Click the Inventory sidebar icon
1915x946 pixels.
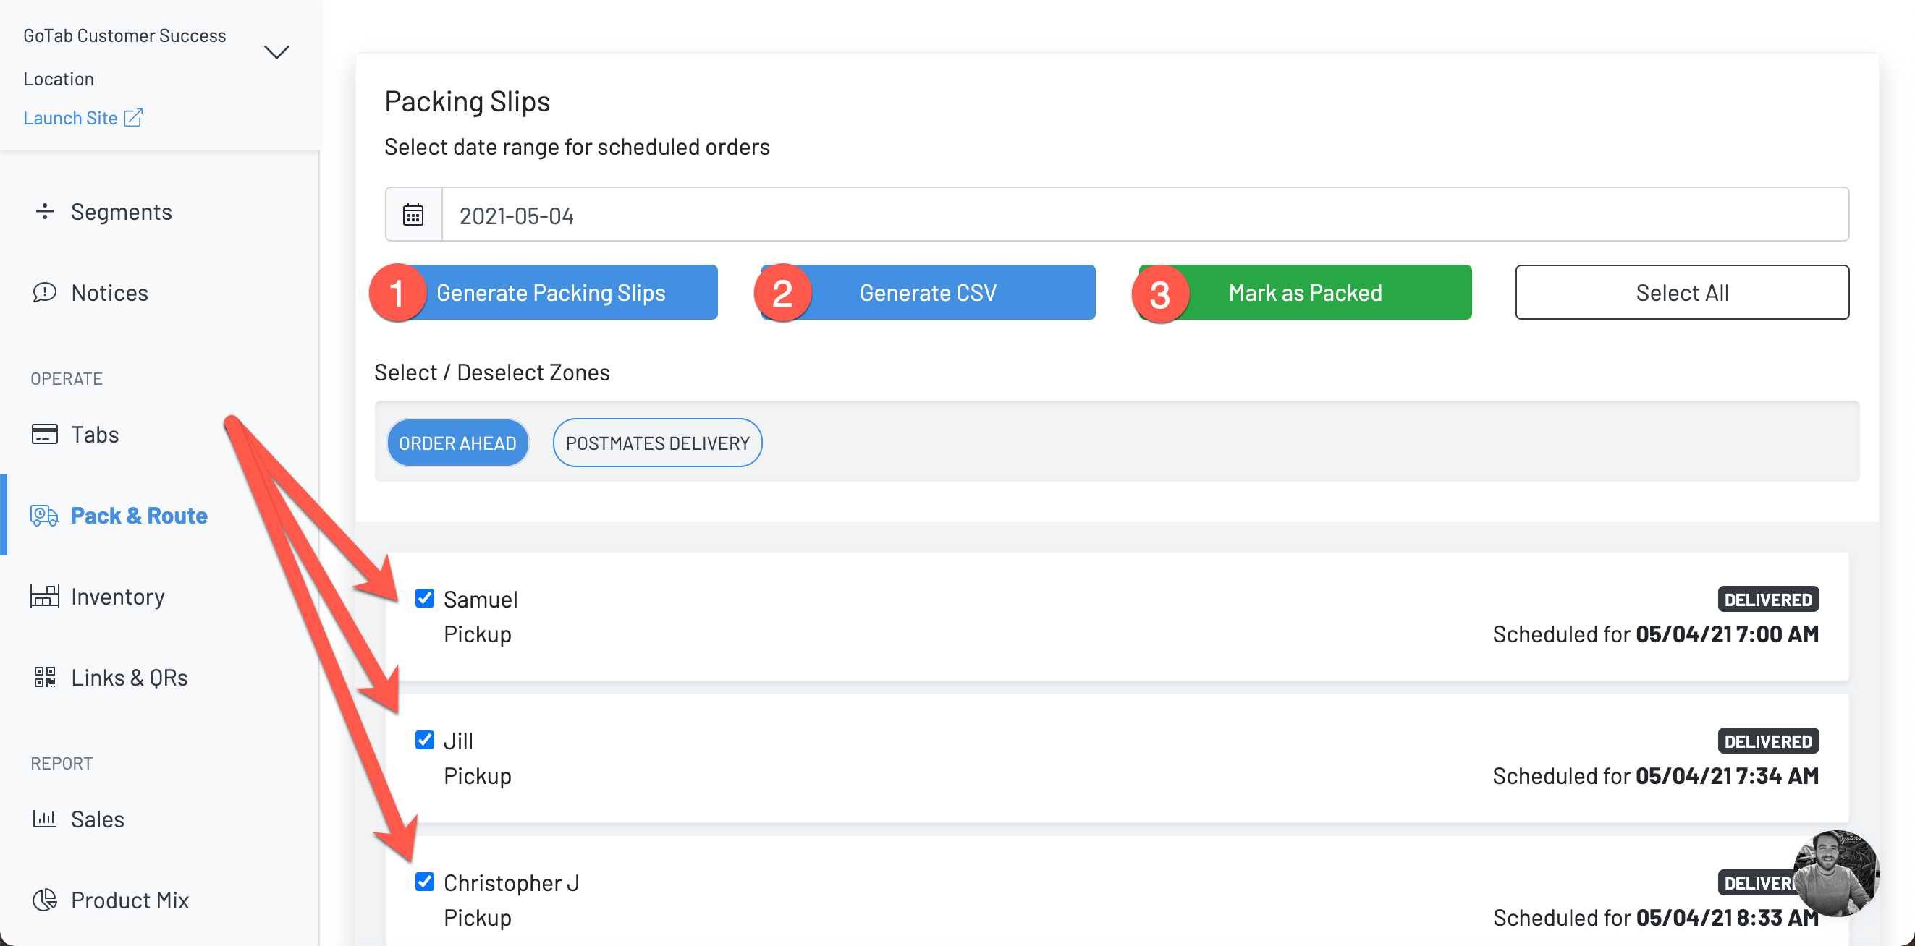click(45, 596)
